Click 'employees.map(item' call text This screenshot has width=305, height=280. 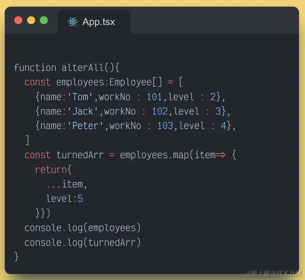click(x=168, y=155)
